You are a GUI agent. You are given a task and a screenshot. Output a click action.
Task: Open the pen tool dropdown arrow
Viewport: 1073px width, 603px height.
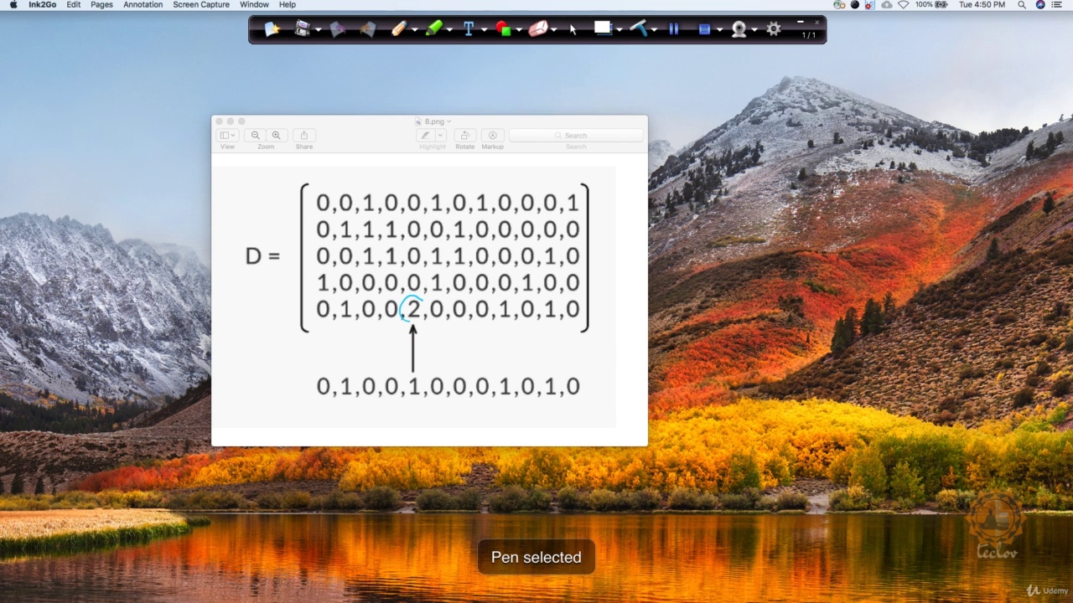pos(415,31)
